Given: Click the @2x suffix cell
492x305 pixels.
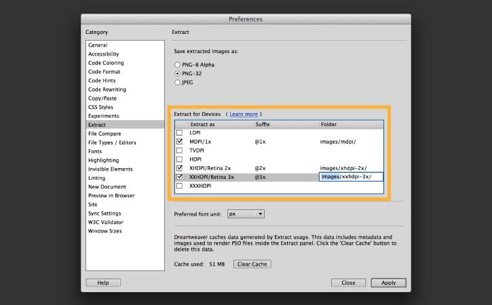Looking at the screenshot, I should click(x=260, y=168).
